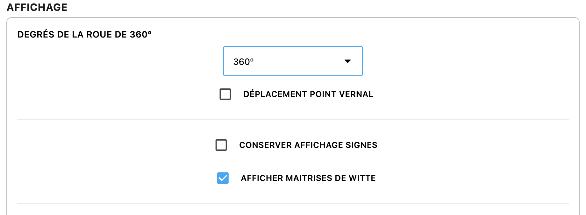Toggle the blue checked Witte checkmark

223,178
